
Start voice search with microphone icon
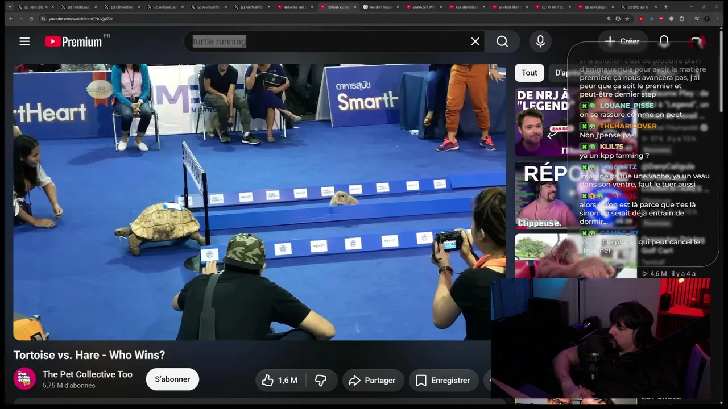pyautogui.click(x=540, y=41)
